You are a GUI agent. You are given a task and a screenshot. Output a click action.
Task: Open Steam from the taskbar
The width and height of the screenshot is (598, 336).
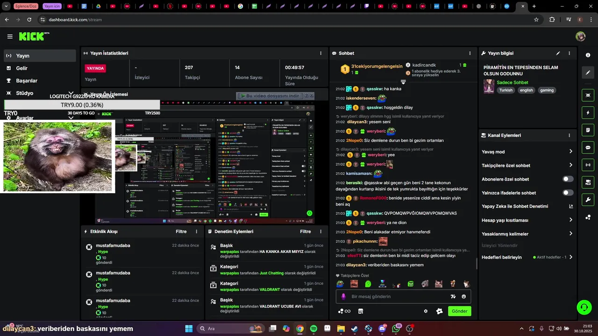(x=355, y=329)
